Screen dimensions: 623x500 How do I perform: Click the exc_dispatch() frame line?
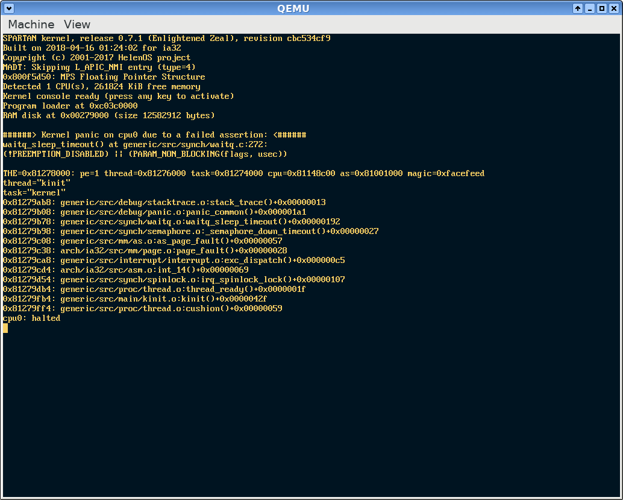[x=174, y=260]
